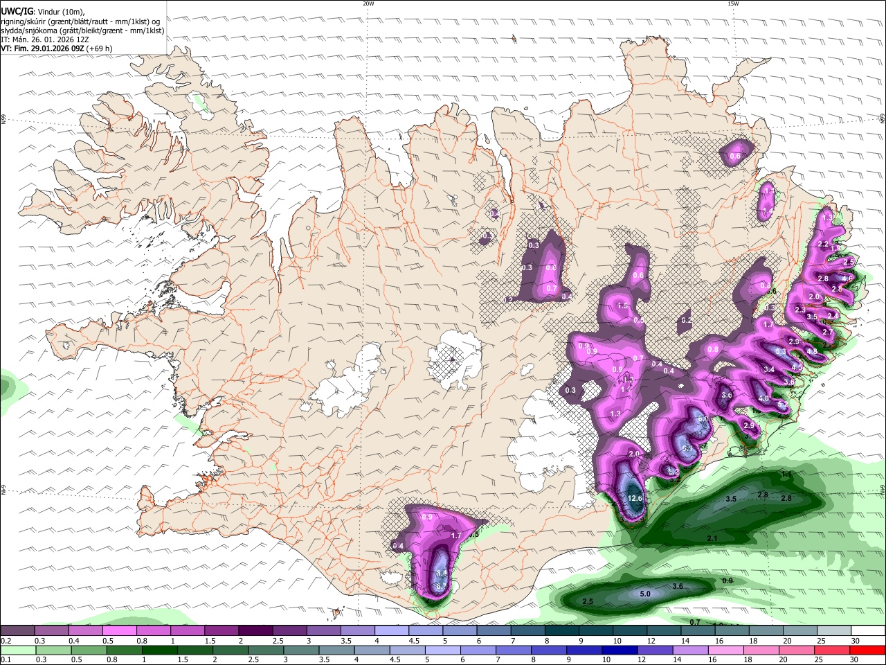Click the dark mauve 0.2 swatch in the top legend row

[17, 631]
